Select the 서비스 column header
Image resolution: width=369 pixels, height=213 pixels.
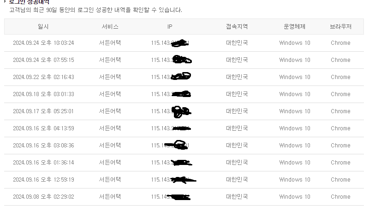[x=110, y=27]
